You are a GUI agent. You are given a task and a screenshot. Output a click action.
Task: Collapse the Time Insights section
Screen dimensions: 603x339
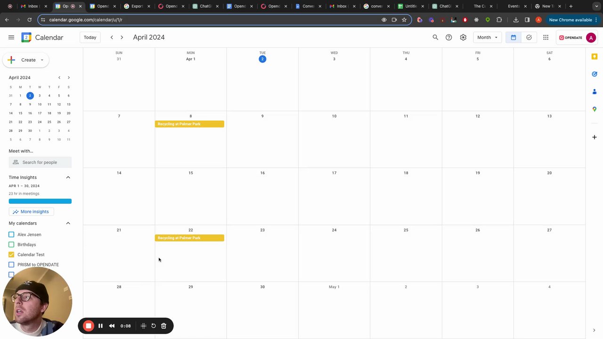[x=68, y=178]
